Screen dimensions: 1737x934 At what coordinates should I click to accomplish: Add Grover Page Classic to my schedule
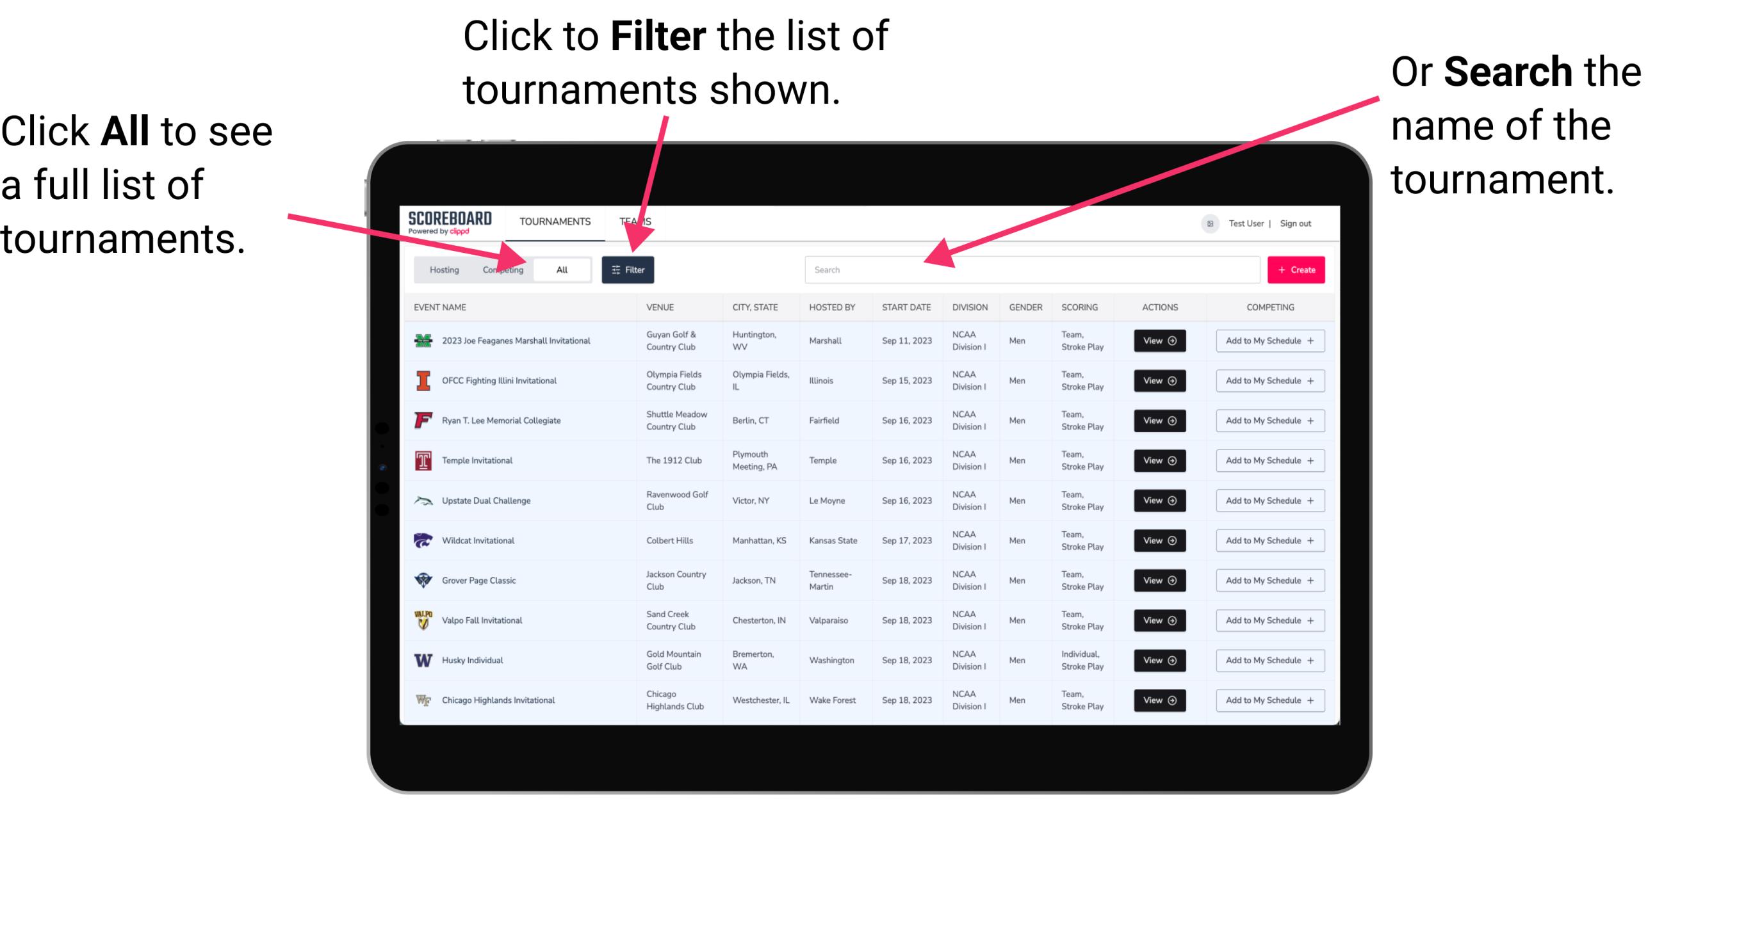click(1268, 581)
